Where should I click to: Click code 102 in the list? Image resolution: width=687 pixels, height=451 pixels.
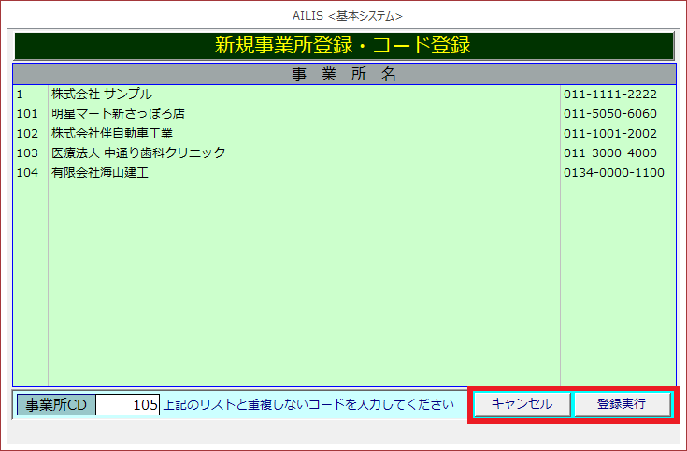pyautogui.click(x=27, y=134)
